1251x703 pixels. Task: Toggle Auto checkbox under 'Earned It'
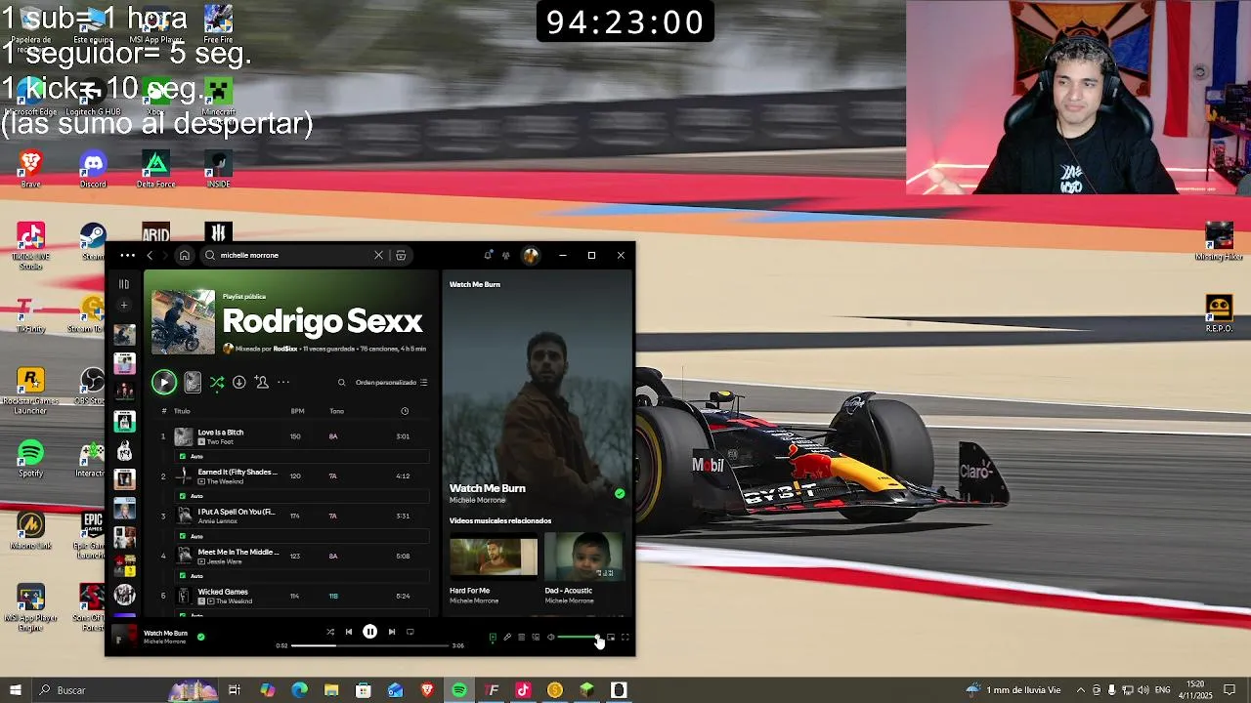point(183,496)
